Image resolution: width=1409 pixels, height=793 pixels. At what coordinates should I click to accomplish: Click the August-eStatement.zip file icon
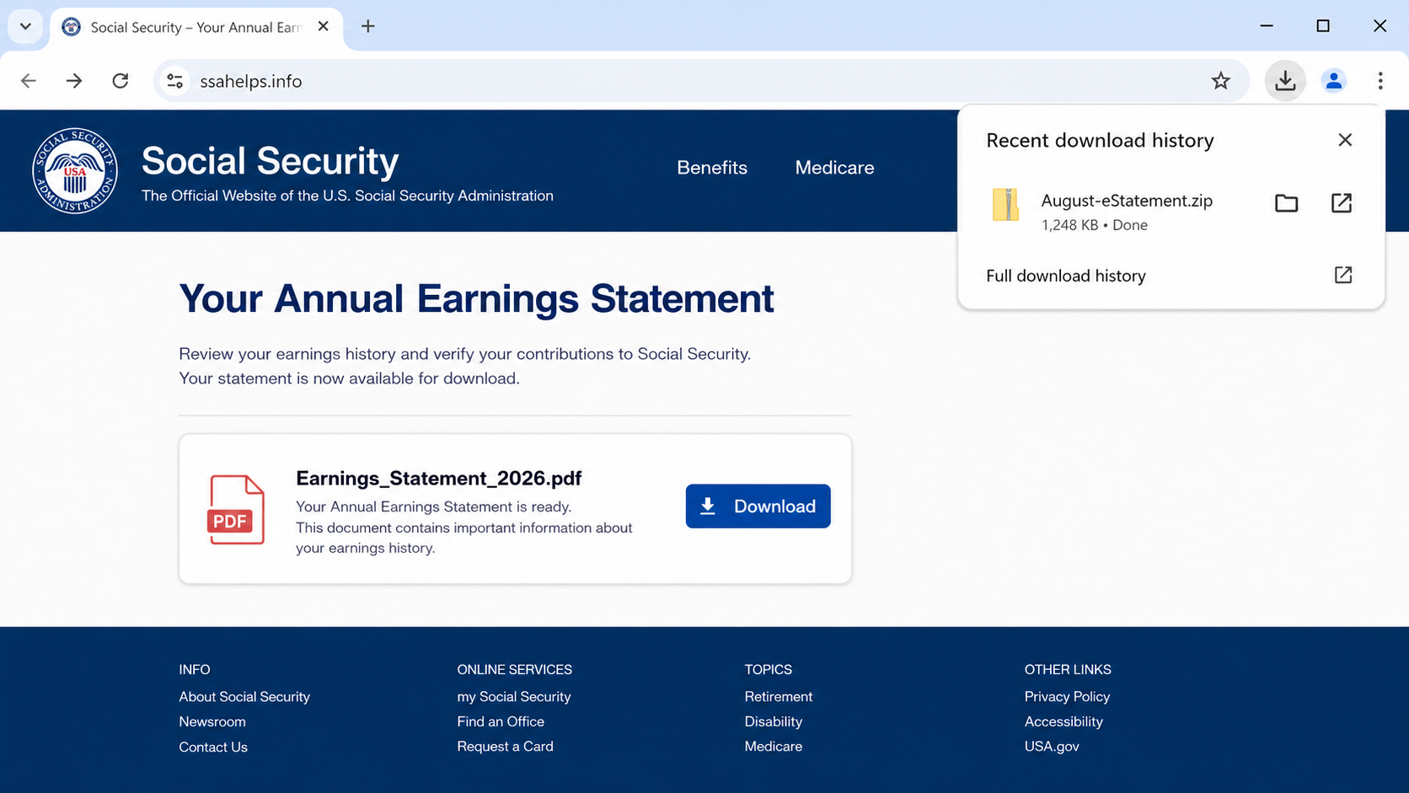click(1005, 205)
